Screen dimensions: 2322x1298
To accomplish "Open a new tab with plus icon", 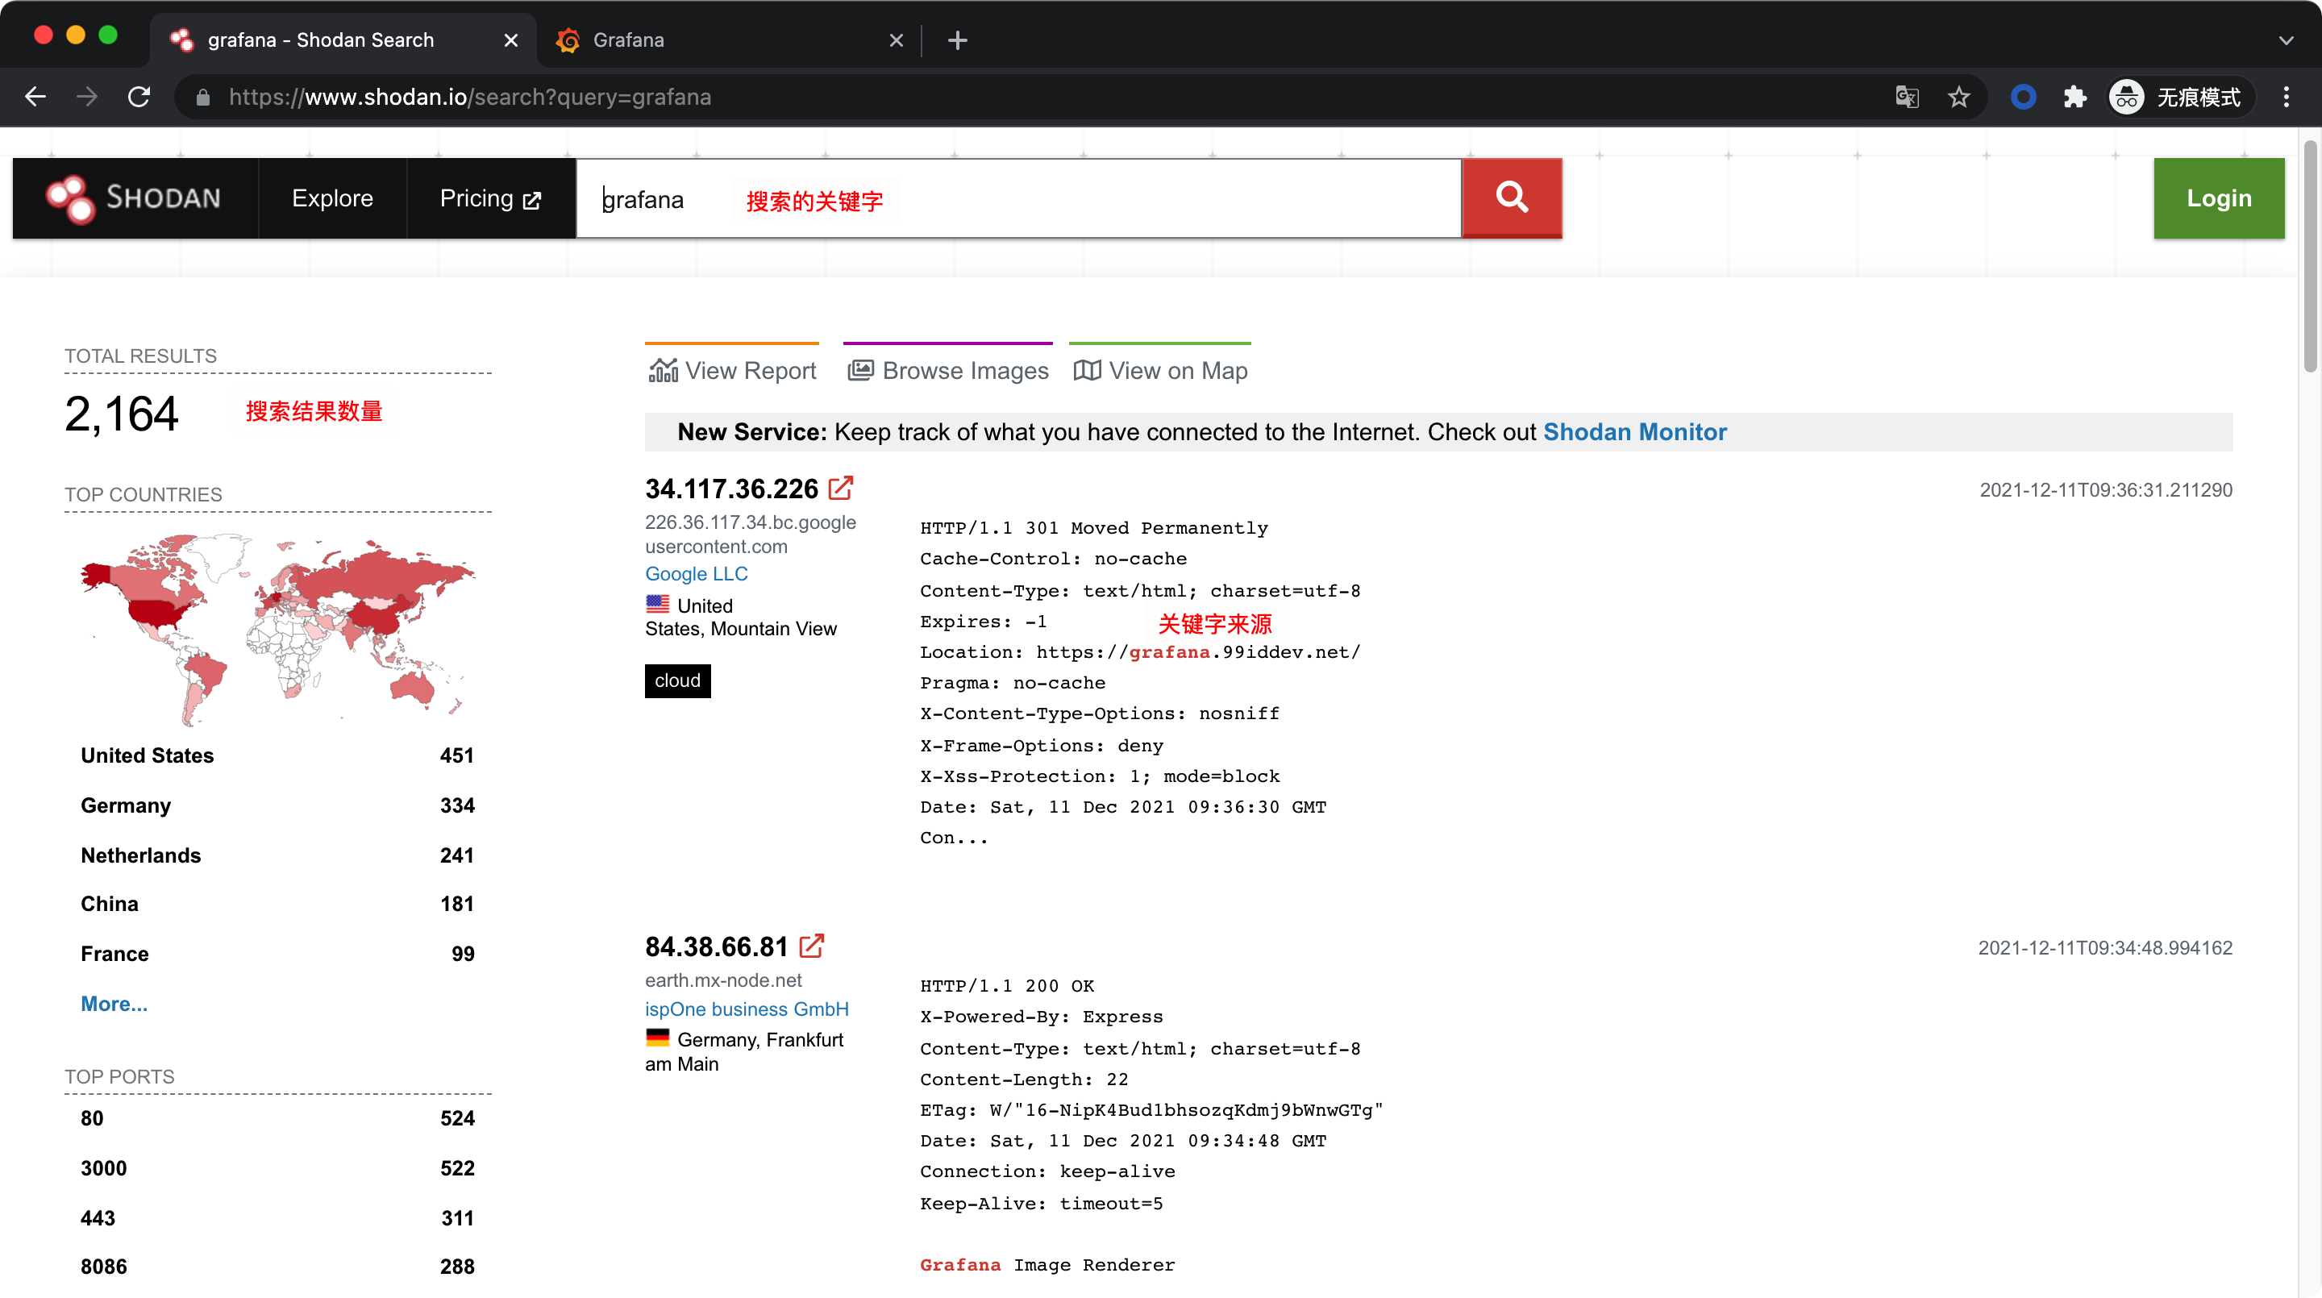I will pos(957,40).
